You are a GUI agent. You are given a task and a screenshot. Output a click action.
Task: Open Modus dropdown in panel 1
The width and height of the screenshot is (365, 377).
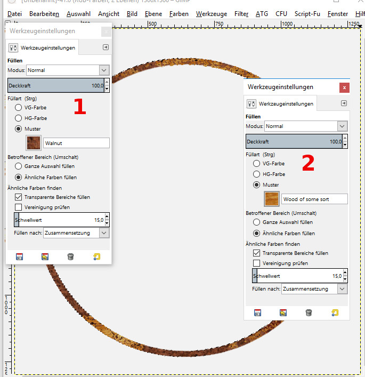click(x=68, y=70)
